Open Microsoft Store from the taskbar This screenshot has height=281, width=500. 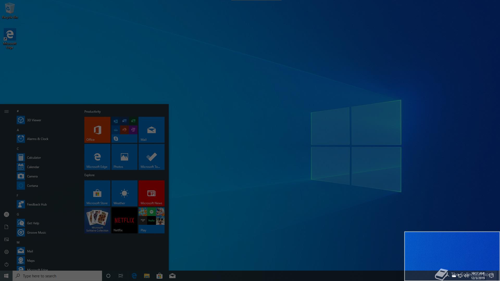coord(159,276)
